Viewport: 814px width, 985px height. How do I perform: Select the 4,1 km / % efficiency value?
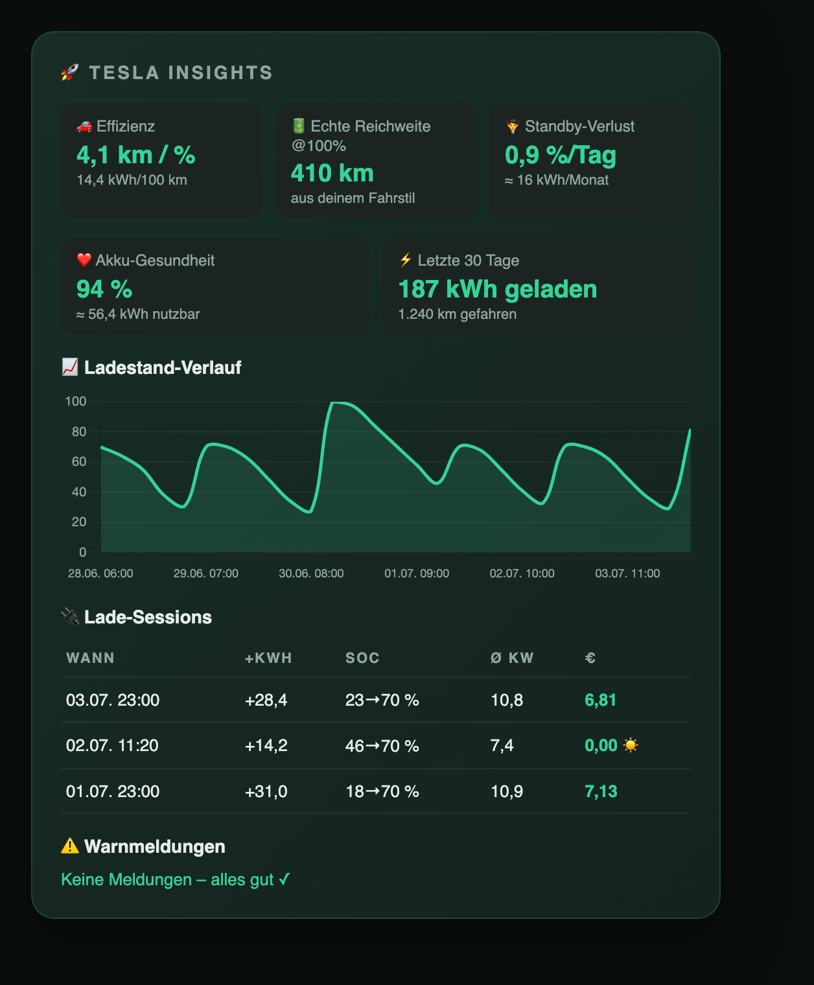click(136, 155)
